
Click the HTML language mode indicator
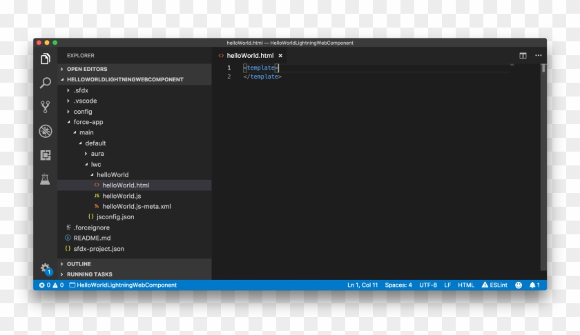point(466,285)
